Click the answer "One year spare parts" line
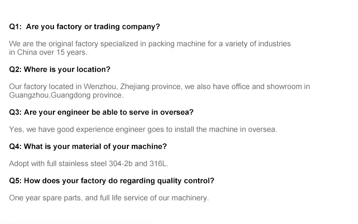Screen dimensions: 358x224 point(109,198)
